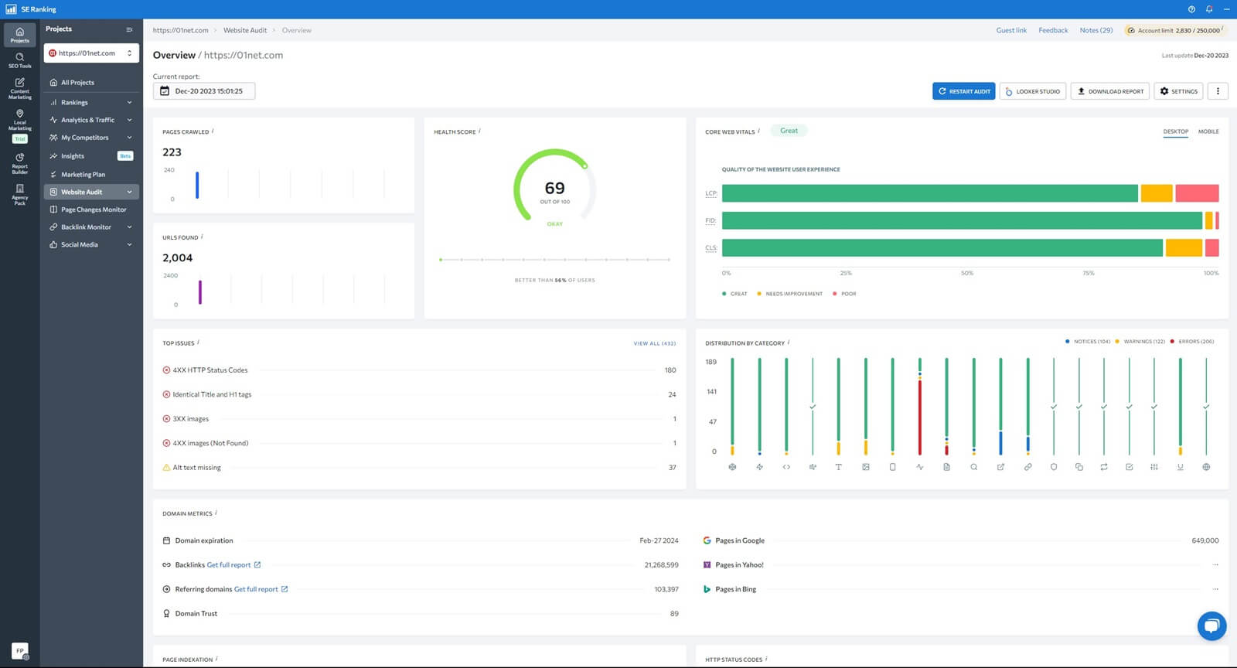The height and width of the screenshot is (668, 1237).
Task: Expand Backlink Monitor menu section
Action: click(91, 227)
